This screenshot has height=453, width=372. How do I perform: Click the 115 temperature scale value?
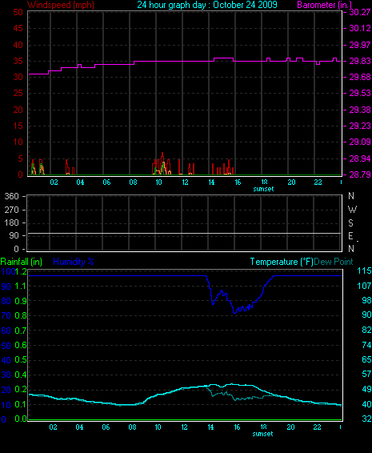[x=364, y=271]
